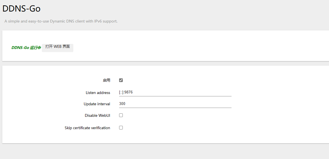This screenshot has width=329, height=159.
Task: Click the Disable WebUI label text
Action: [x=97, y=116]
